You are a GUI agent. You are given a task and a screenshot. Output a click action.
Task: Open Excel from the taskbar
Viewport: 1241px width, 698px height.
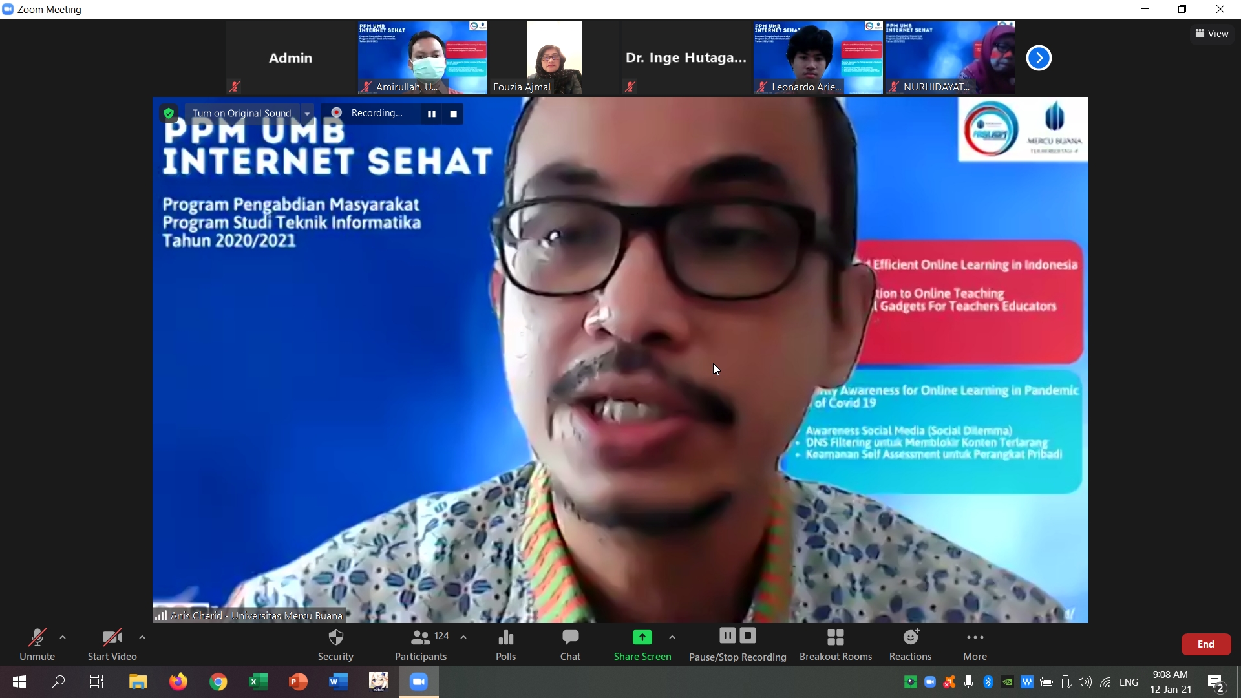click(258, 682)
